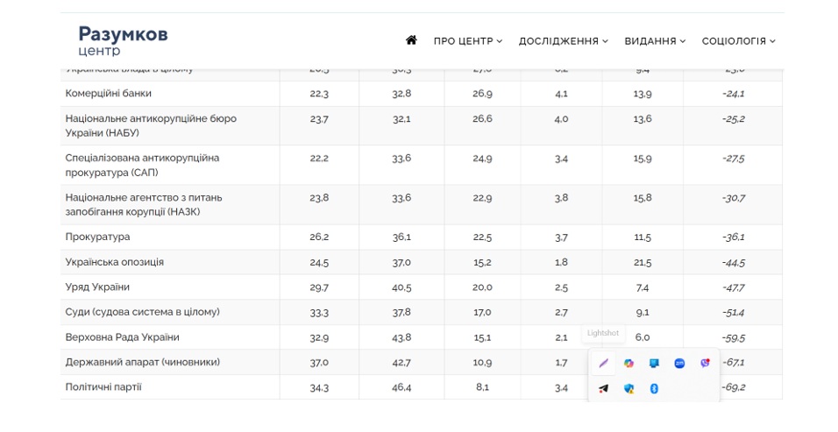Click the Bluetooth tray icon
The height and width of the screenshot is (432, 838).
(654, 389)
